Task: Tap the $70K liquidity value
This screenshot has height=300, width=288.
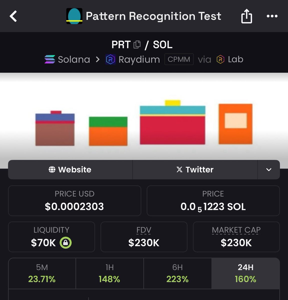Action: pos(43,243)
